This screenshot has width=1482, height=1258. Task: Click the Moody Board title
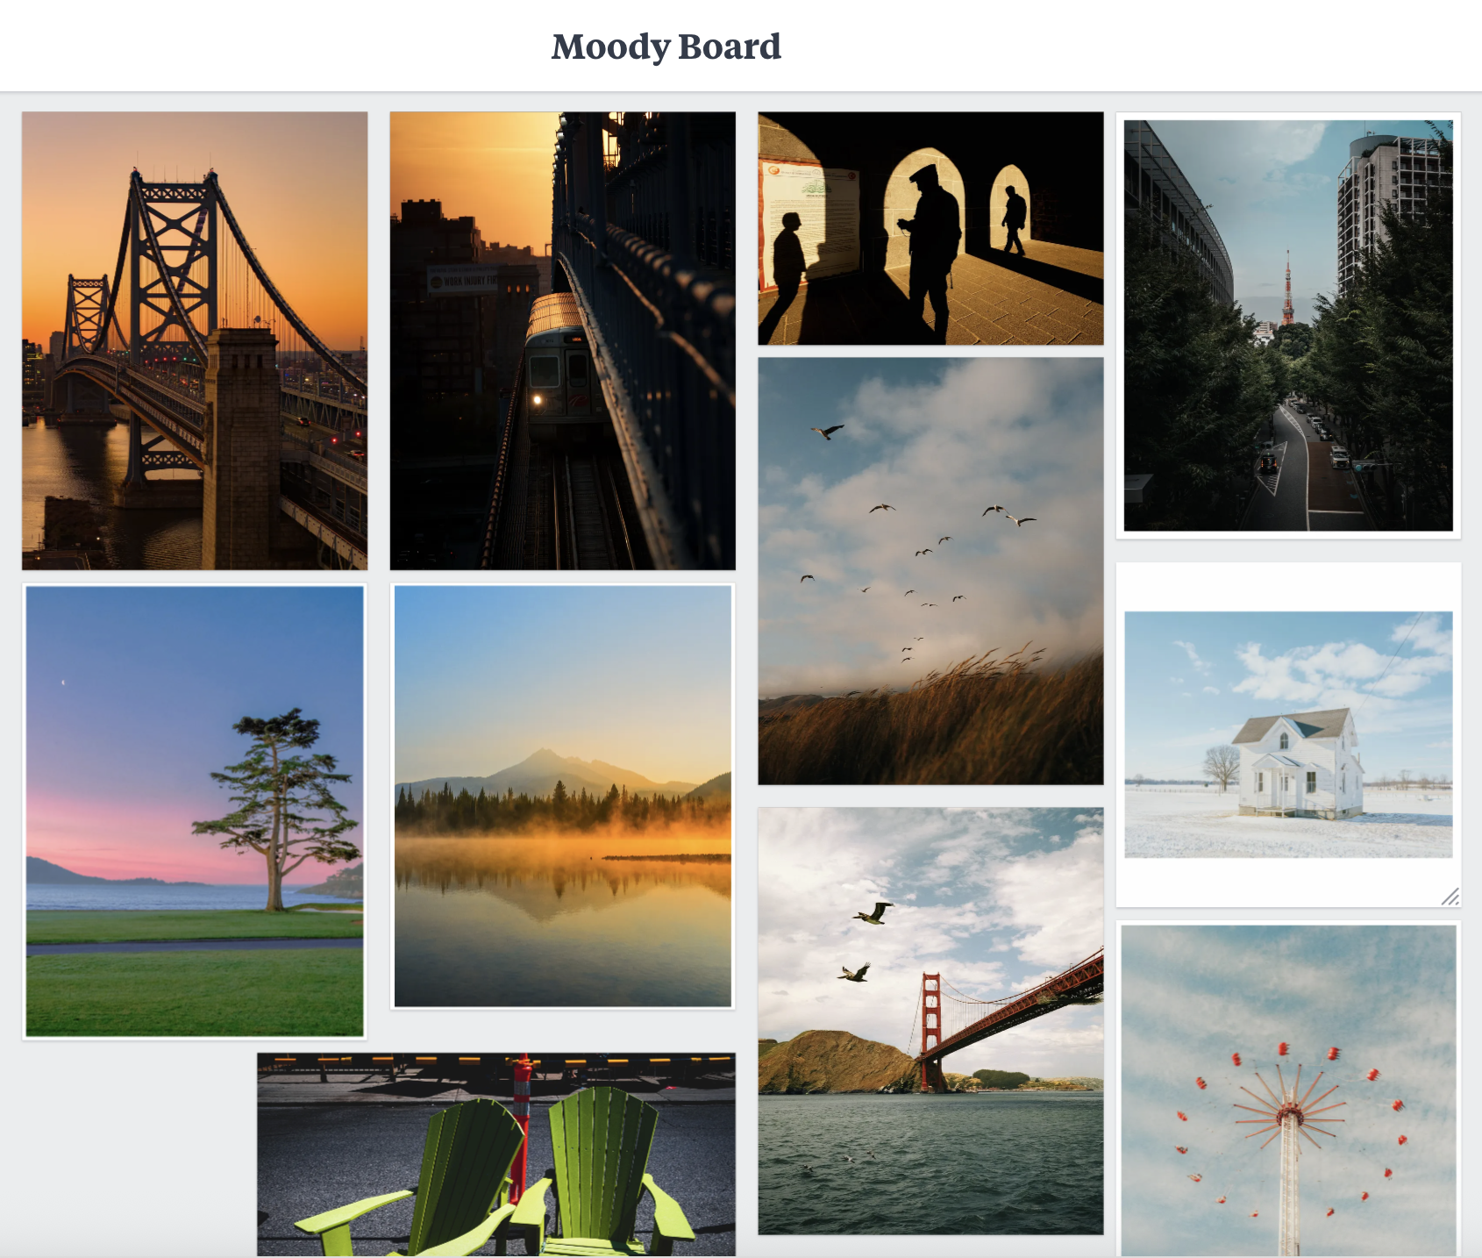click(x=666, y=46)
